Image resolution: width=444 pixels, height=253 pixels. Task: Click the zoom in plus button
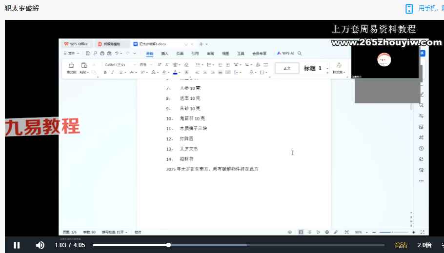pyautogui.click(x=413, y=232)
